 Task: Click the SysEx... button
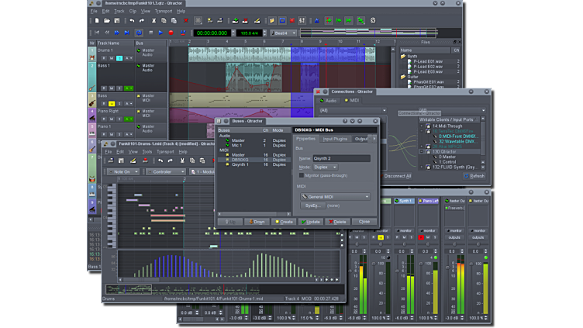(x=312, y=205)
